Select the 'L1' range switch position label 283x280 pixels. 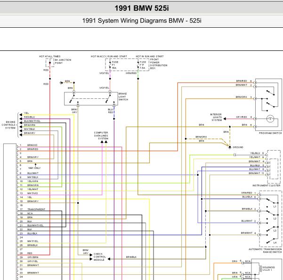275,207
